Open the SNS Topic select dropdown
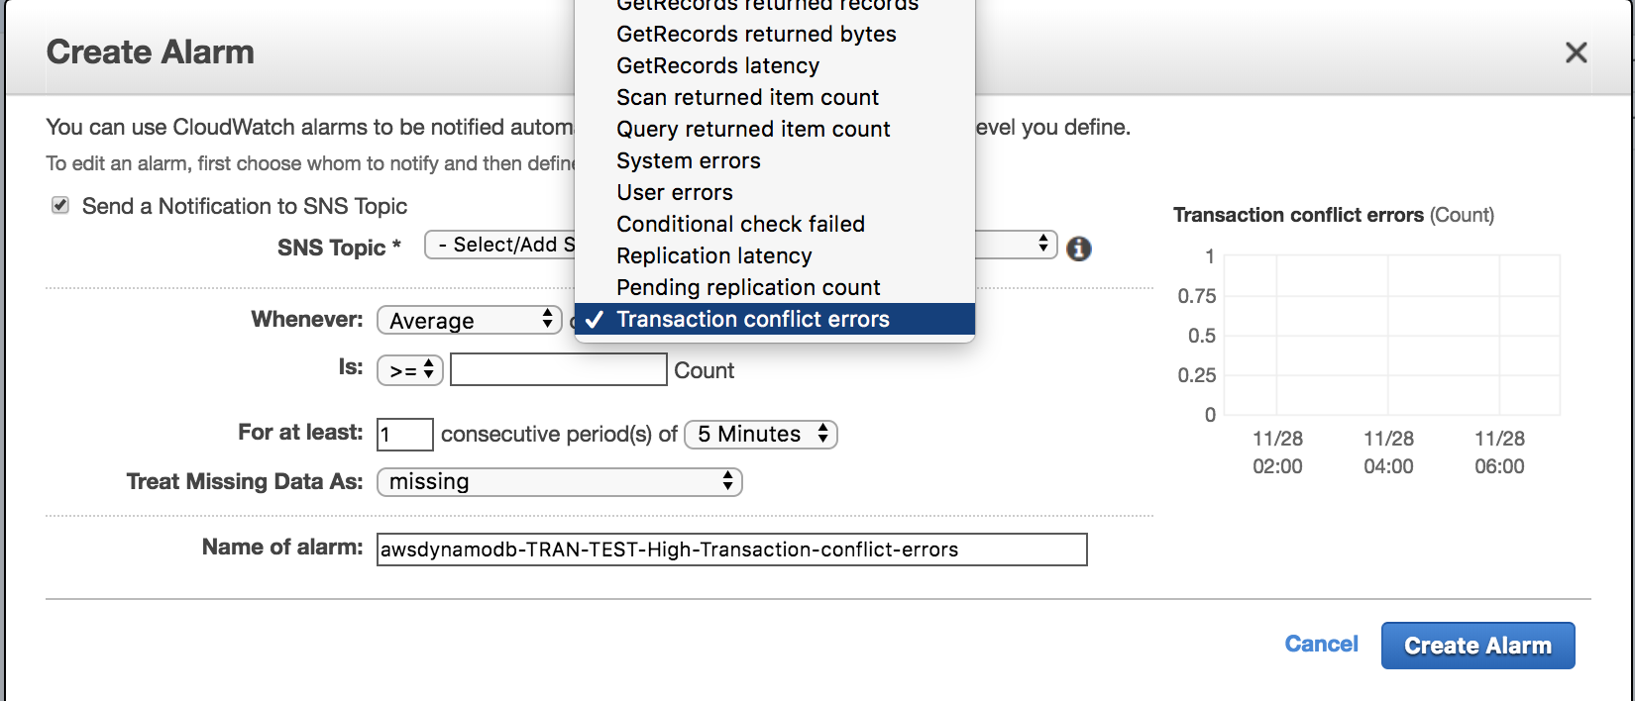Viewport: 1635px width, 701px height. click(499, 245)
